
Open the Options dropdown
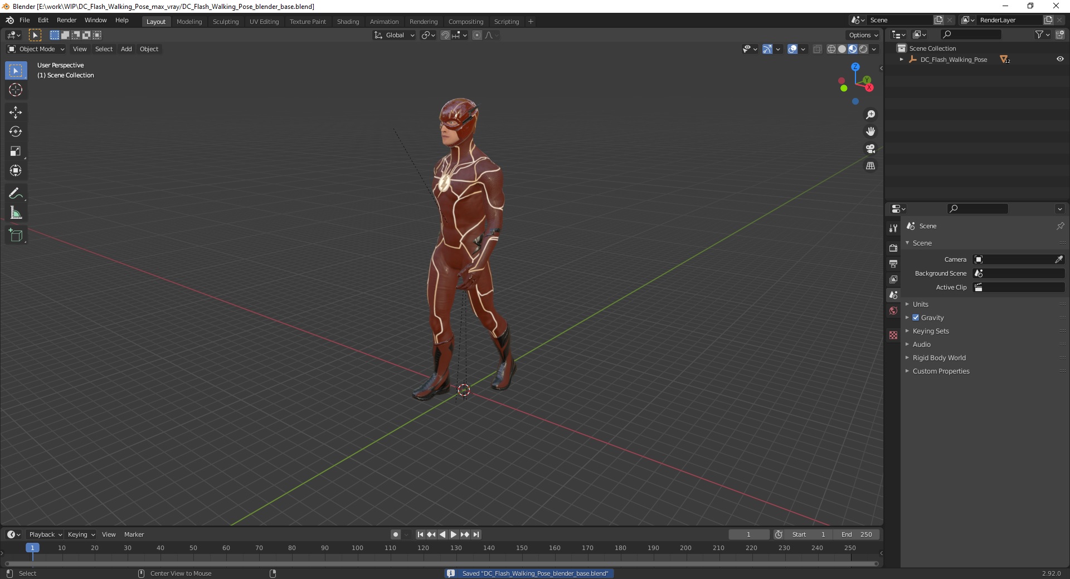pos(863,35)
